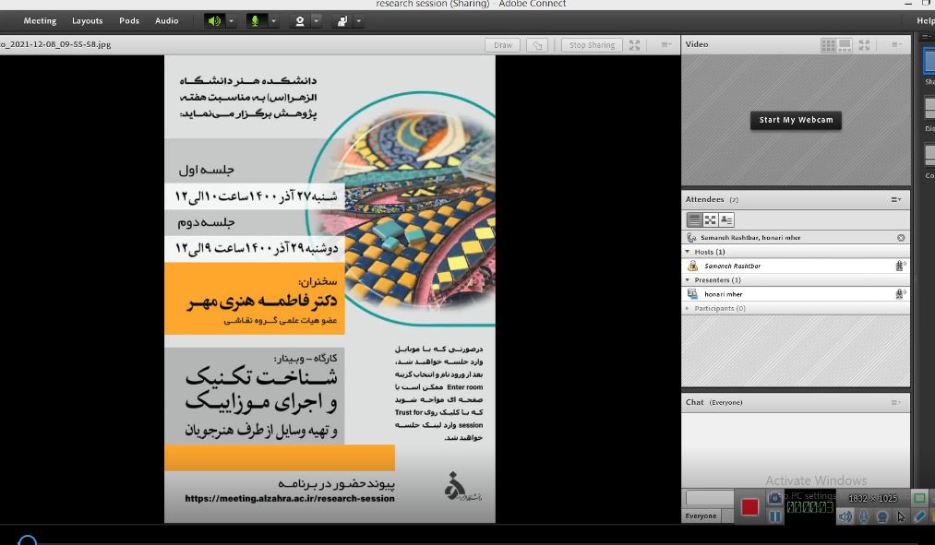
Task: Select host Samaneh Rashtbar in attendee list
Action: [796, 267]
